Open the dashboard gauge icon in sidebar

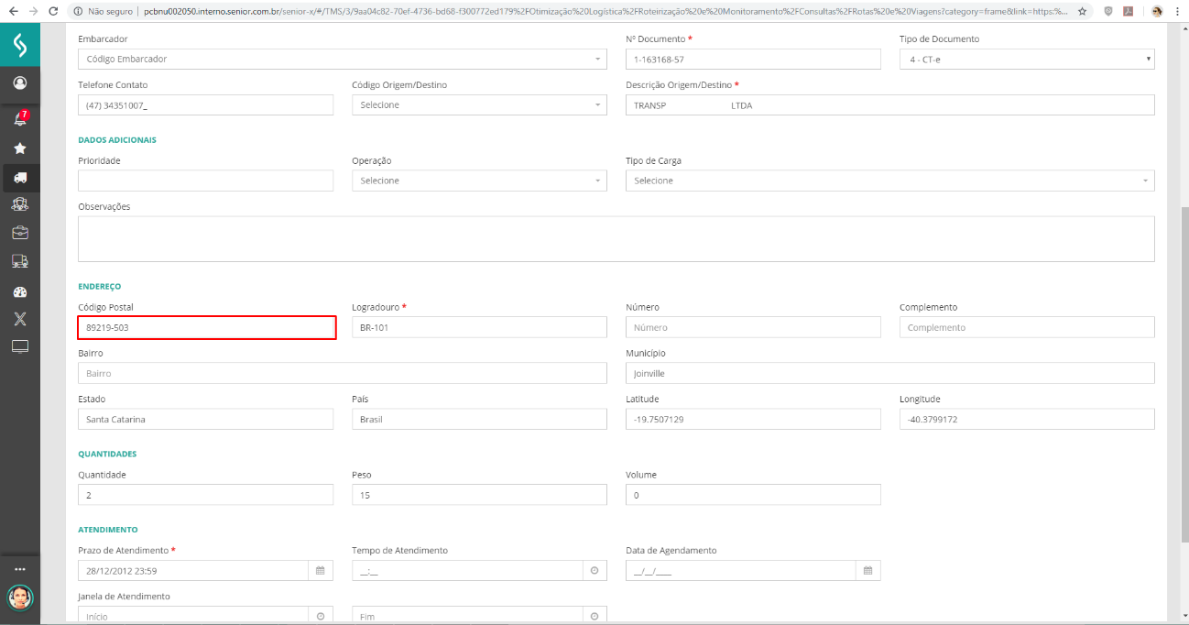coord(19,291)
